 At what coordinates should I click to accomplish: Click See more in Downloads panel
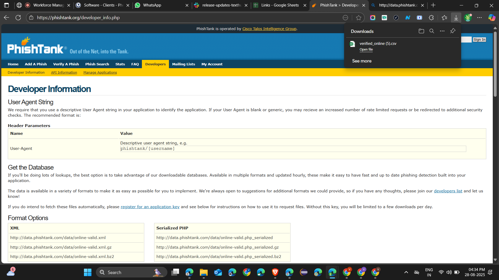click(362, 61)
